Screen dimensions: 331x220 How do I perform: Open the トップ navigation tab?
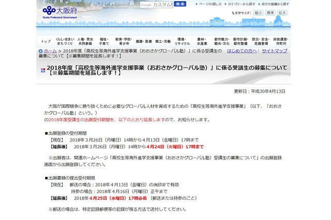click(46, 41)
